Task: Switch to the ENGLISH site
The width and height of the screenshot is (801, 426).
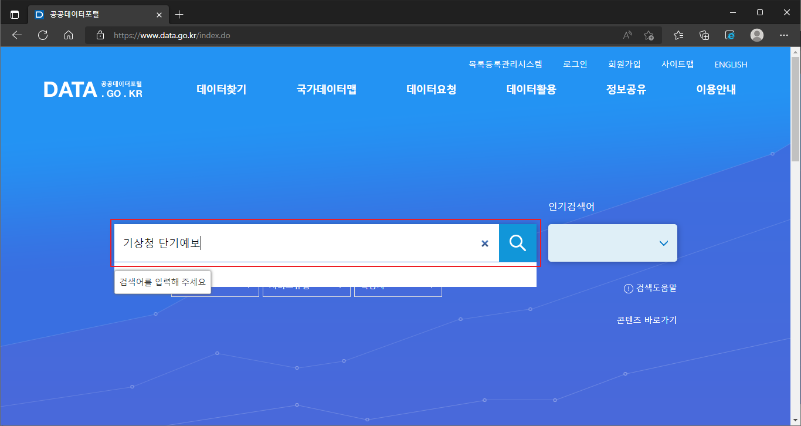Action: pyautogui.click(x=731, y=65)
